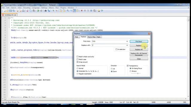Open the Search menu
The height and width of the screenshot is (107, 191).
tap(13, 8)
